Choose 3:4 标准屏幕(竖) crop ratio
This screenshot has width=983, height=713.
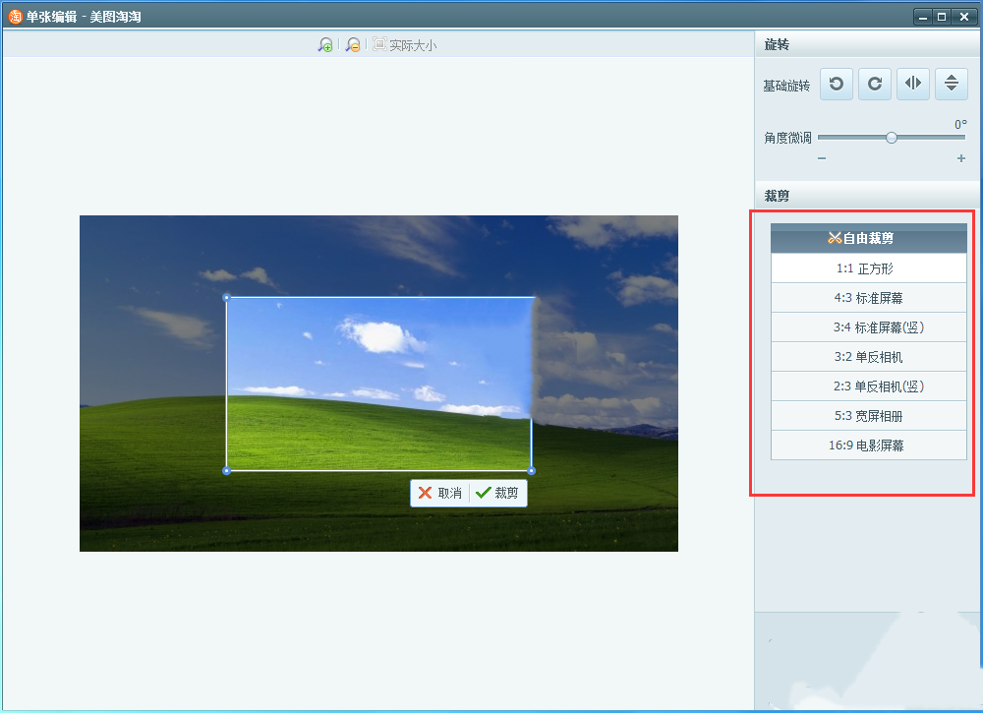869,327
